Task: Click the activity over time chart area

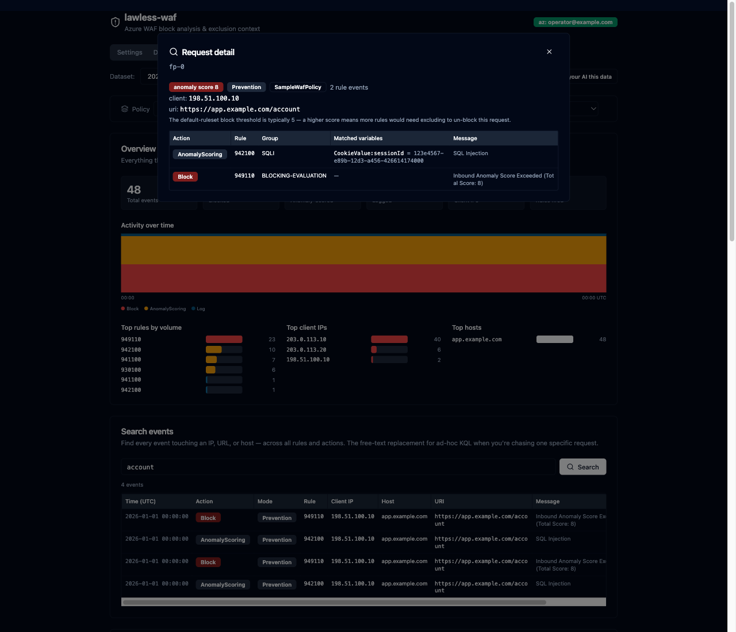Action: click(363, 263)
